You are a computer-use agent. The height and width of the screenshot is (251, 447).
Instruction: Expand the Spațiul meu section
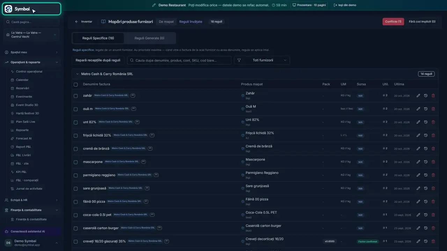tap(31, 52)
